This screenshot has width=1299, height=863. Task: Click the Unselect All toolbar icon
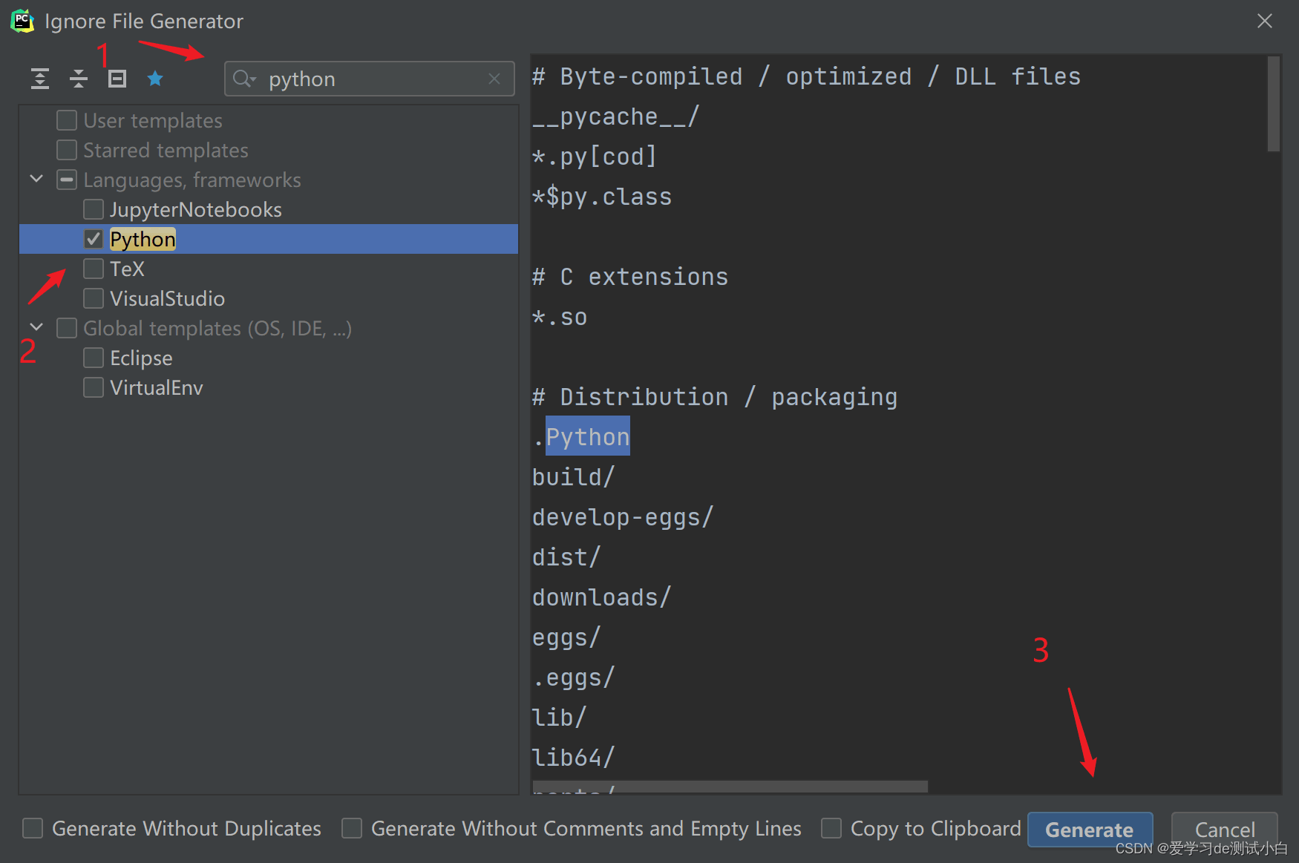pyautogui.click(x=117, y=79)
